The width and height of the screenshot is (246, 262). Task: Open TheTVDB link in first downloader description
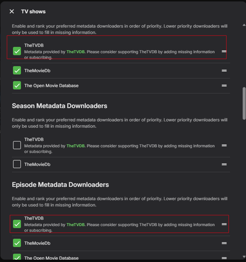point(76,52)
